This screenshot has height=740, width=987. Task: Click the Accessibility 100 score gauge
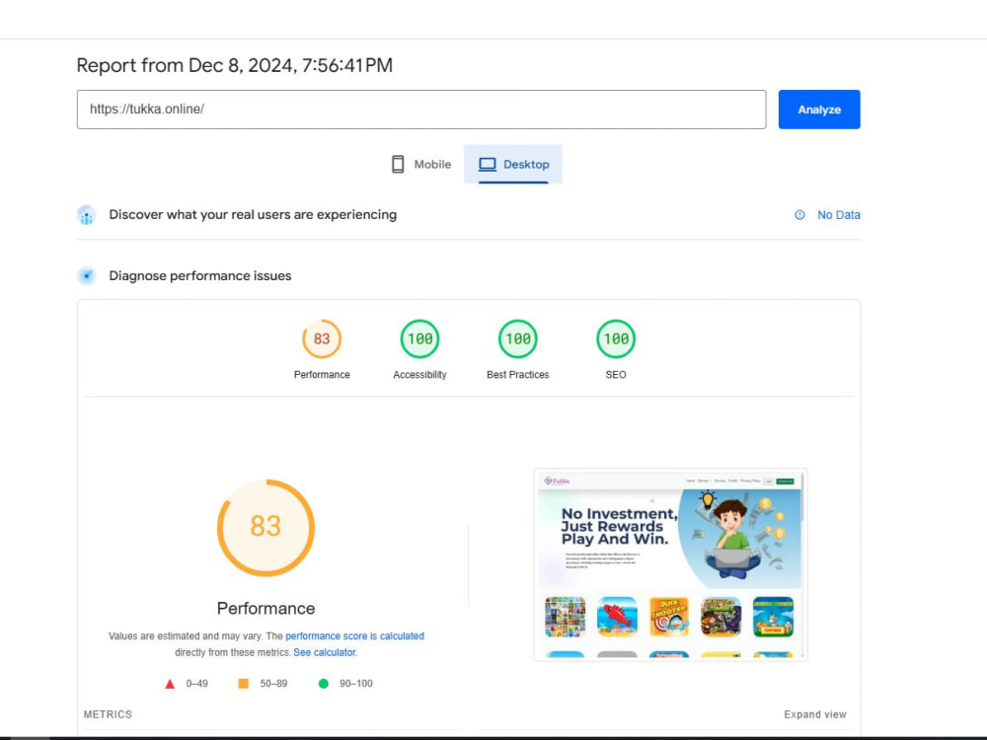tap(419, 338)
